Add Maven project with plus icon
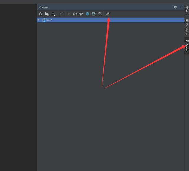The image size is (189, 171). pyautogui.click(x=61, y=14)
